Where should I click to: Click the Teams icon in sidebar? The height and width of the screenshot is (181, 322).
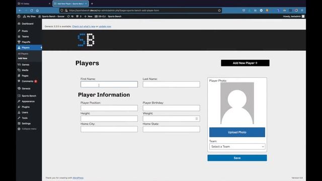[19, 37]
